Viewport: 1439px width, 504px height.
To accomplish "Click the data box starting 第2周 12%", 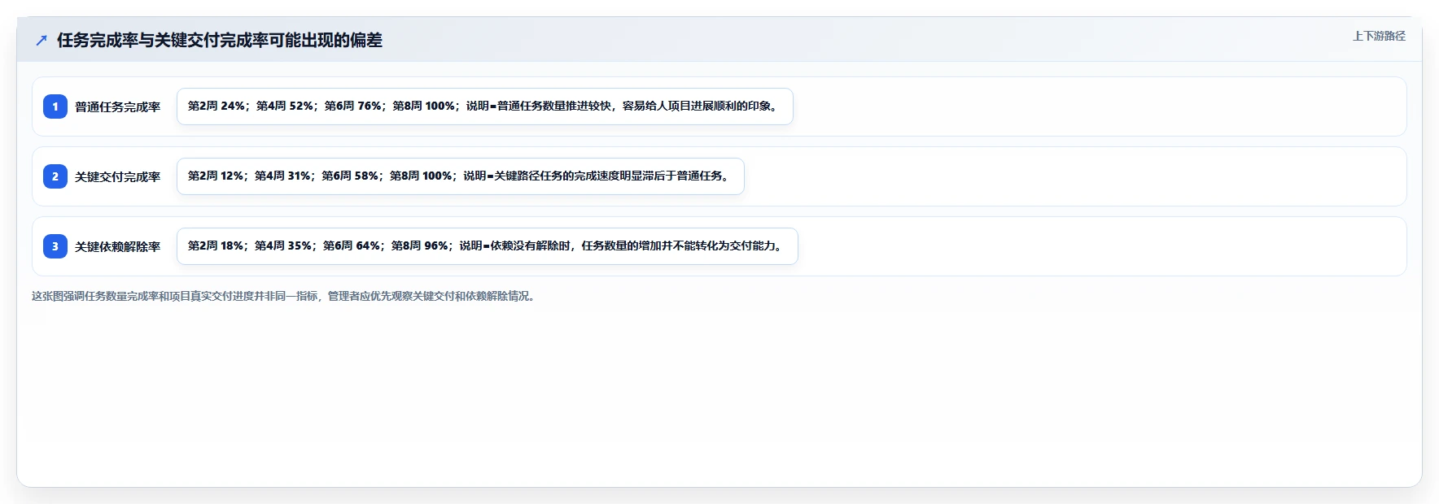I will pyautogui.click(x=461, y=176).
